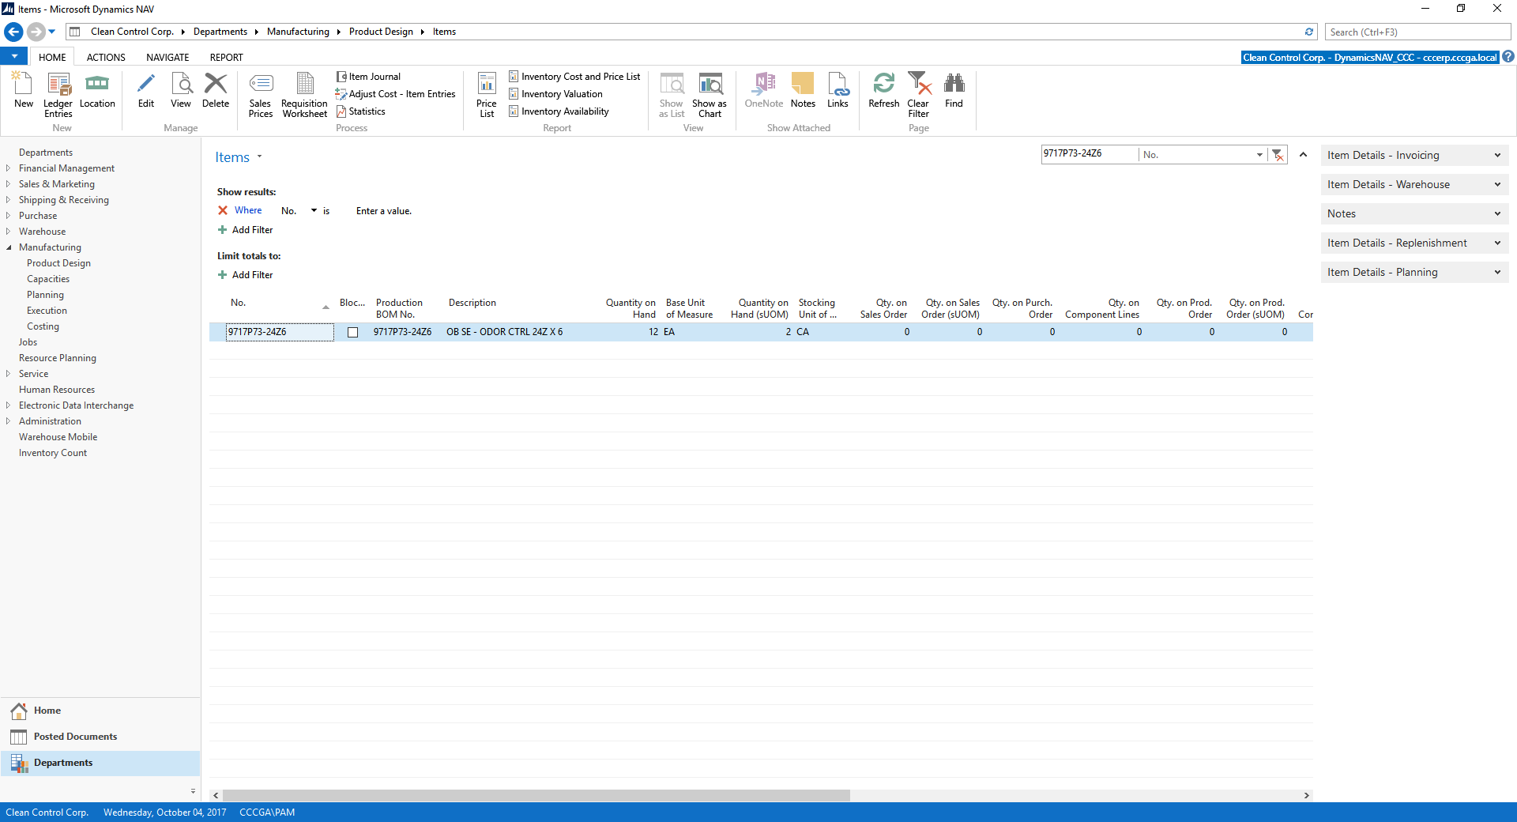Run the Inventory Valuation report
This screenshot has height=822, width=1517.
click(x=555, y=94)
